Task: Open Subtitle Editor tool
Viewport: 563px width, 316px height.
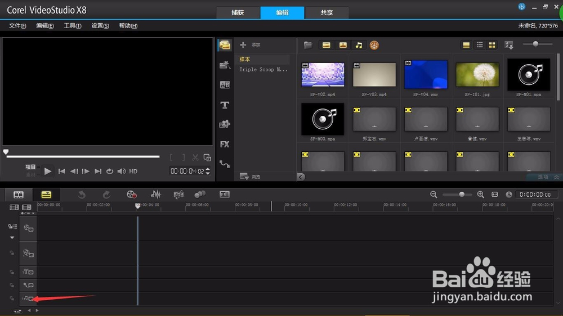Action: pos(225,195)
